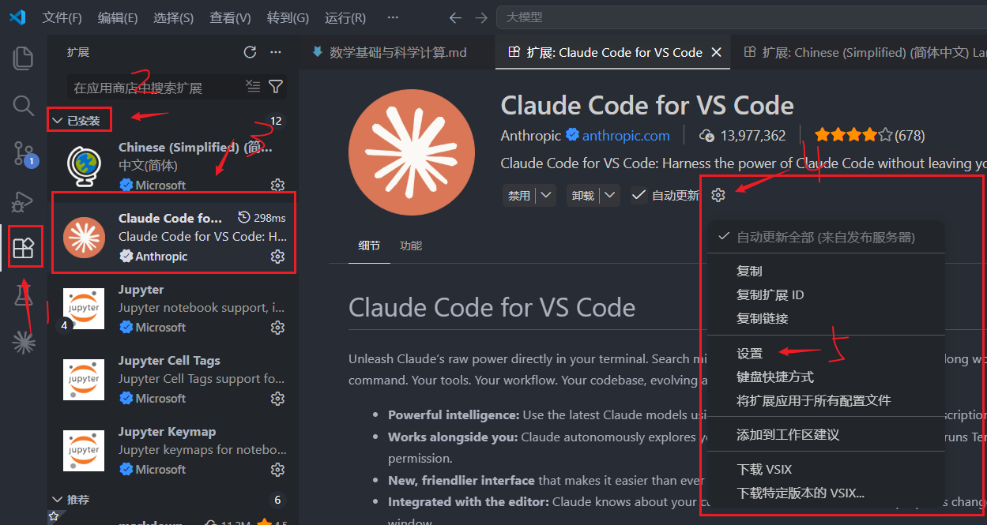987x525 pixels.
Task: Open the uninstall button dropdown arrow
Action: (x=610, y=195)
